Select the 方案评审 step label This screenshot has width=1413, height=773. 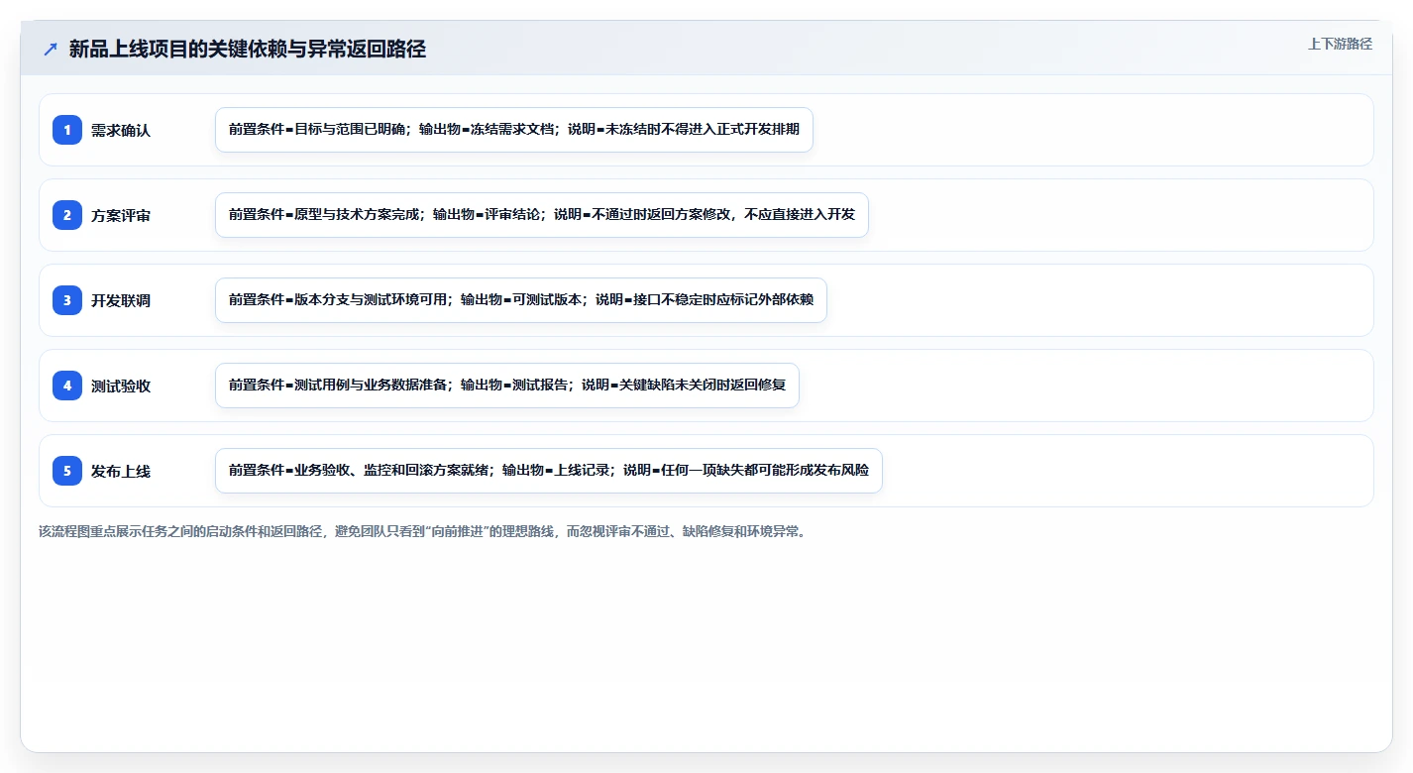tap(121, 215)
